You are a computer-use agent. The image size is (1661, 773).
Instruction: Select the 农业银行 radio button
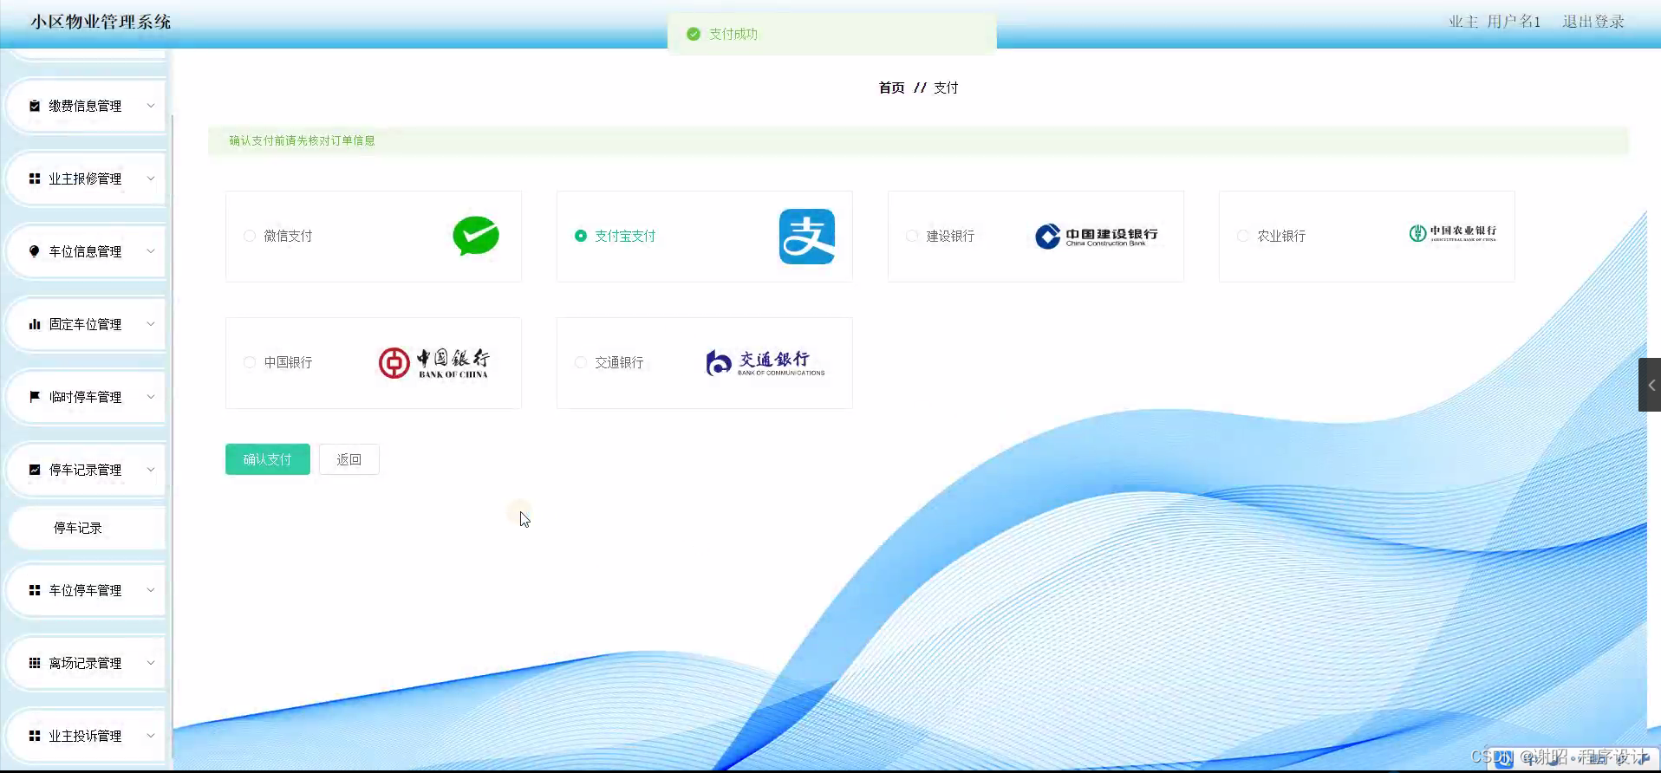pos(1243,236)
